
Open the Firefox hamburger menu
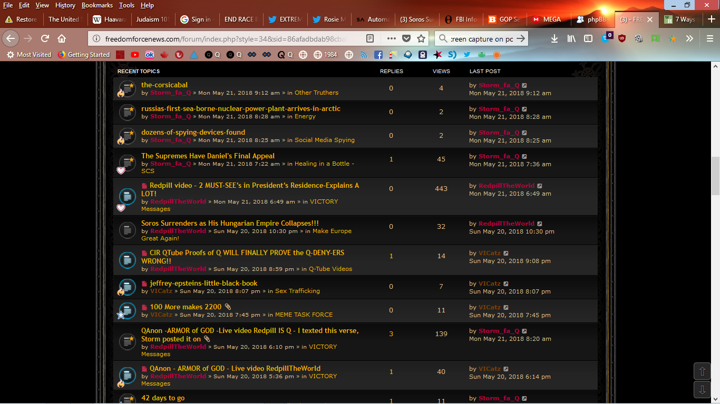[710, 38]
